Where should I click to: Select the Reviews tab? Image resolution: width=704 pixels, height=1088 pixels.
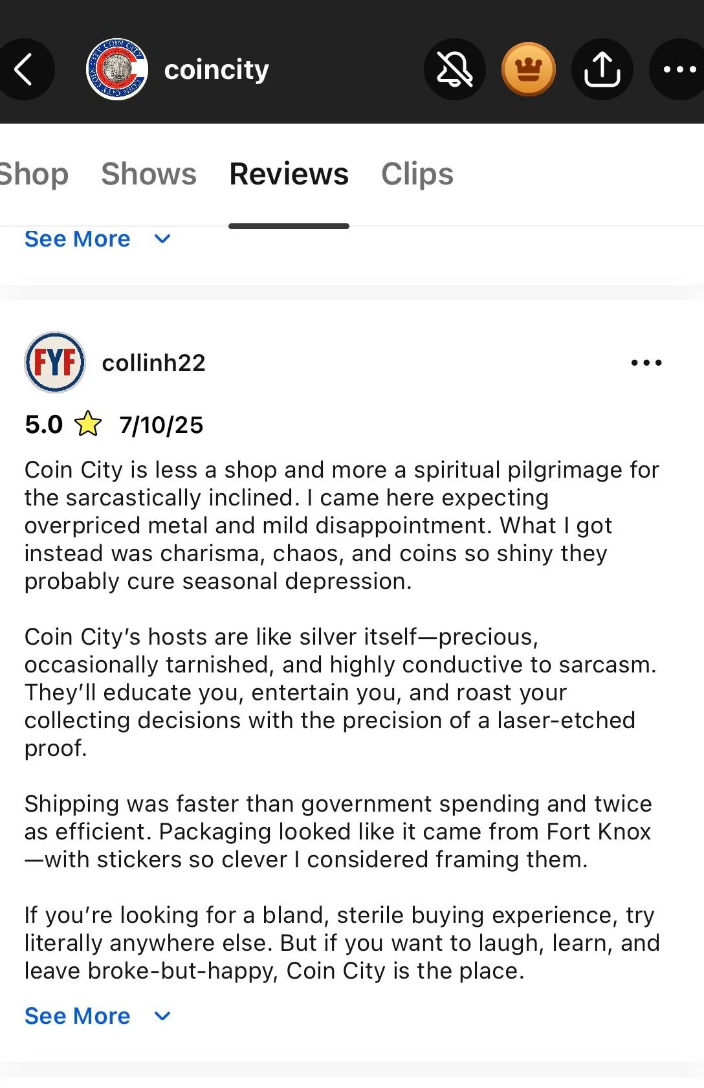289,174
